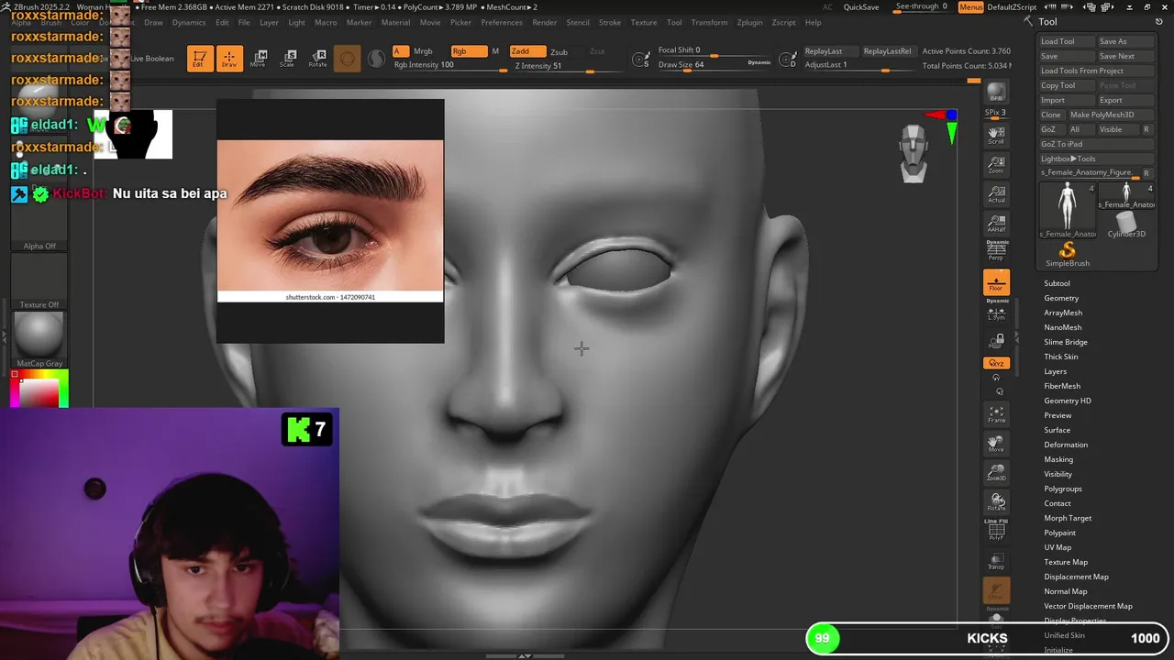Click the Zoom canvas icon

coord(996,165)
